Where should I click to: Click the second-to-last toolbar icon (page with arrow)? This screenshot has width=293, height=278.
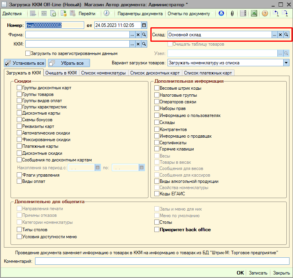pyautogui.click(x=276, y=14)
